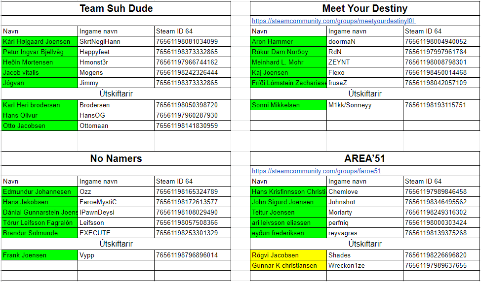
Task: Click the Fríði Lómstein Zachariasen cell
Action: coord(288,83)
